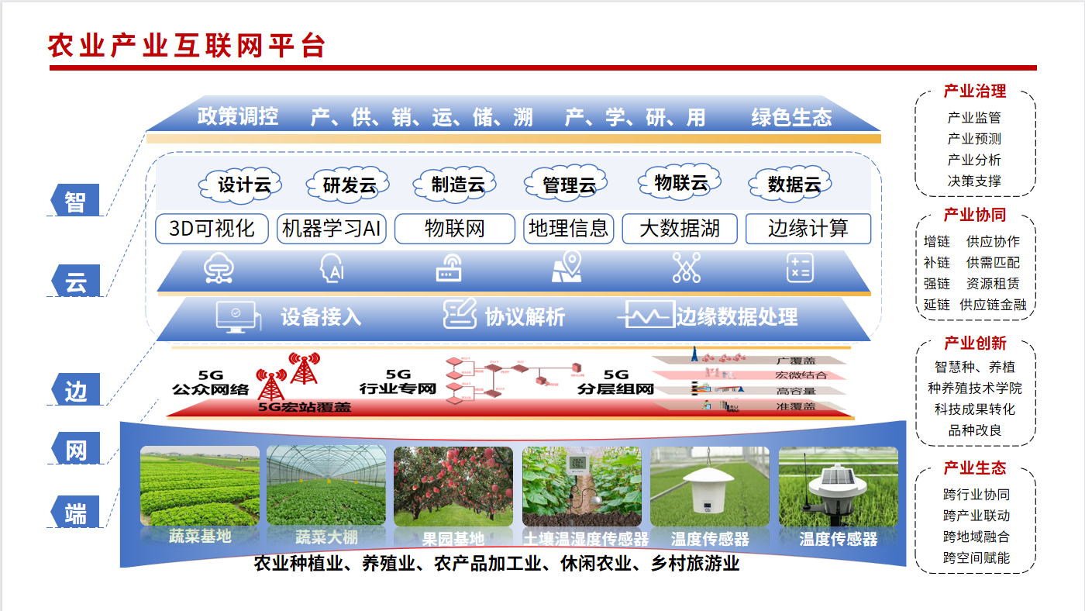Click 科技成果转化 in the right panel
The image size is (1085, 611).
click(975, 409)
